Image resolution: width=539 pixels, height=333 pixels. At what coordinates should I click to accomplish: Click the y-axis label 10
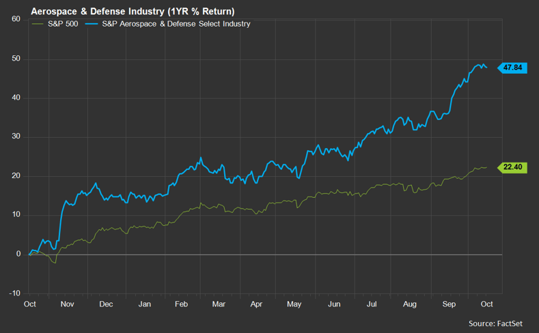click(x=16, y=215)
